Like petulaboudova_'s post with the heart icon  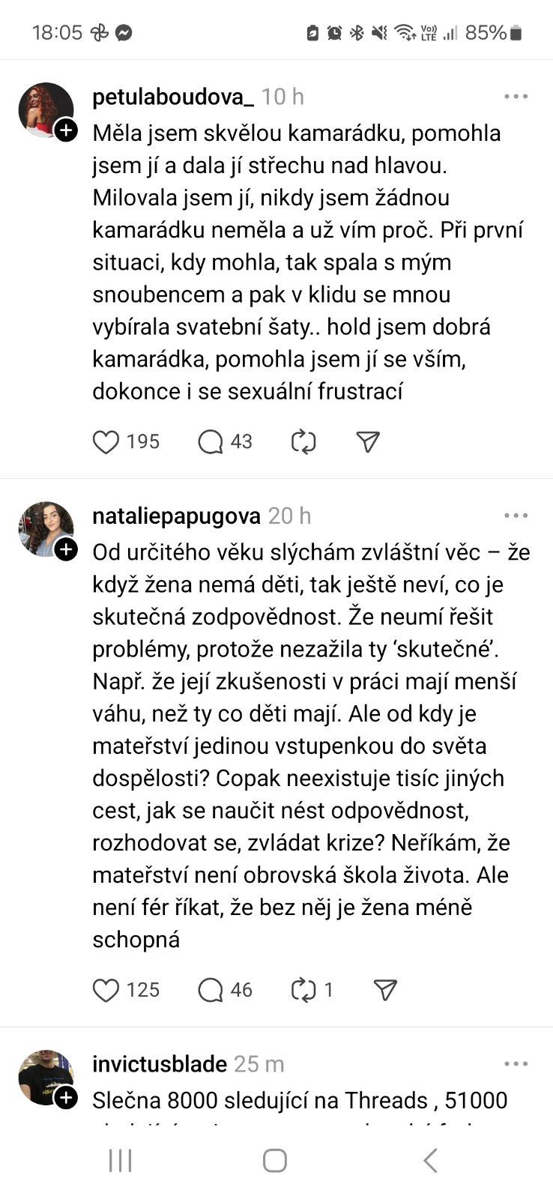coord(106,442)
